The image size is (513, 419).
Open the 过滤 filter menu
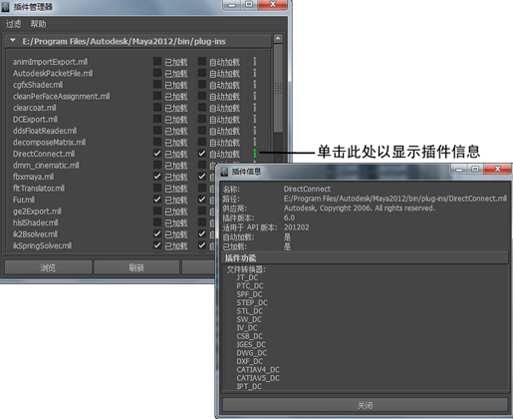pos(13,24)
